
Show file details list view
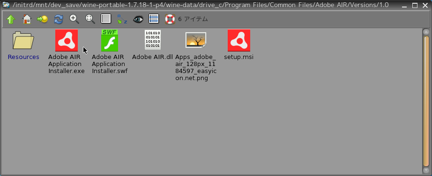click(106, 19)
